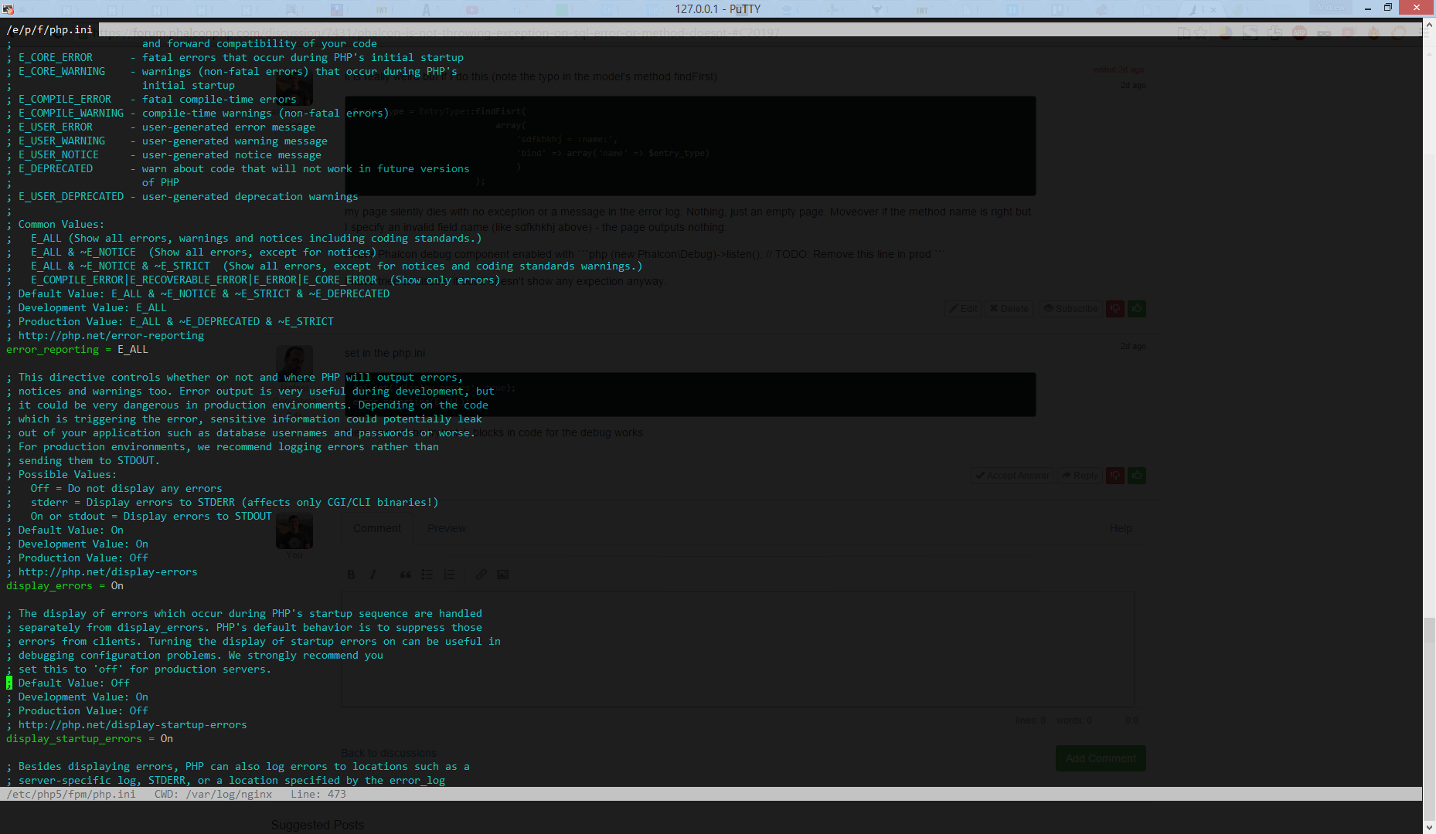Insert a hyperlink into the comment

coord(480,575)
